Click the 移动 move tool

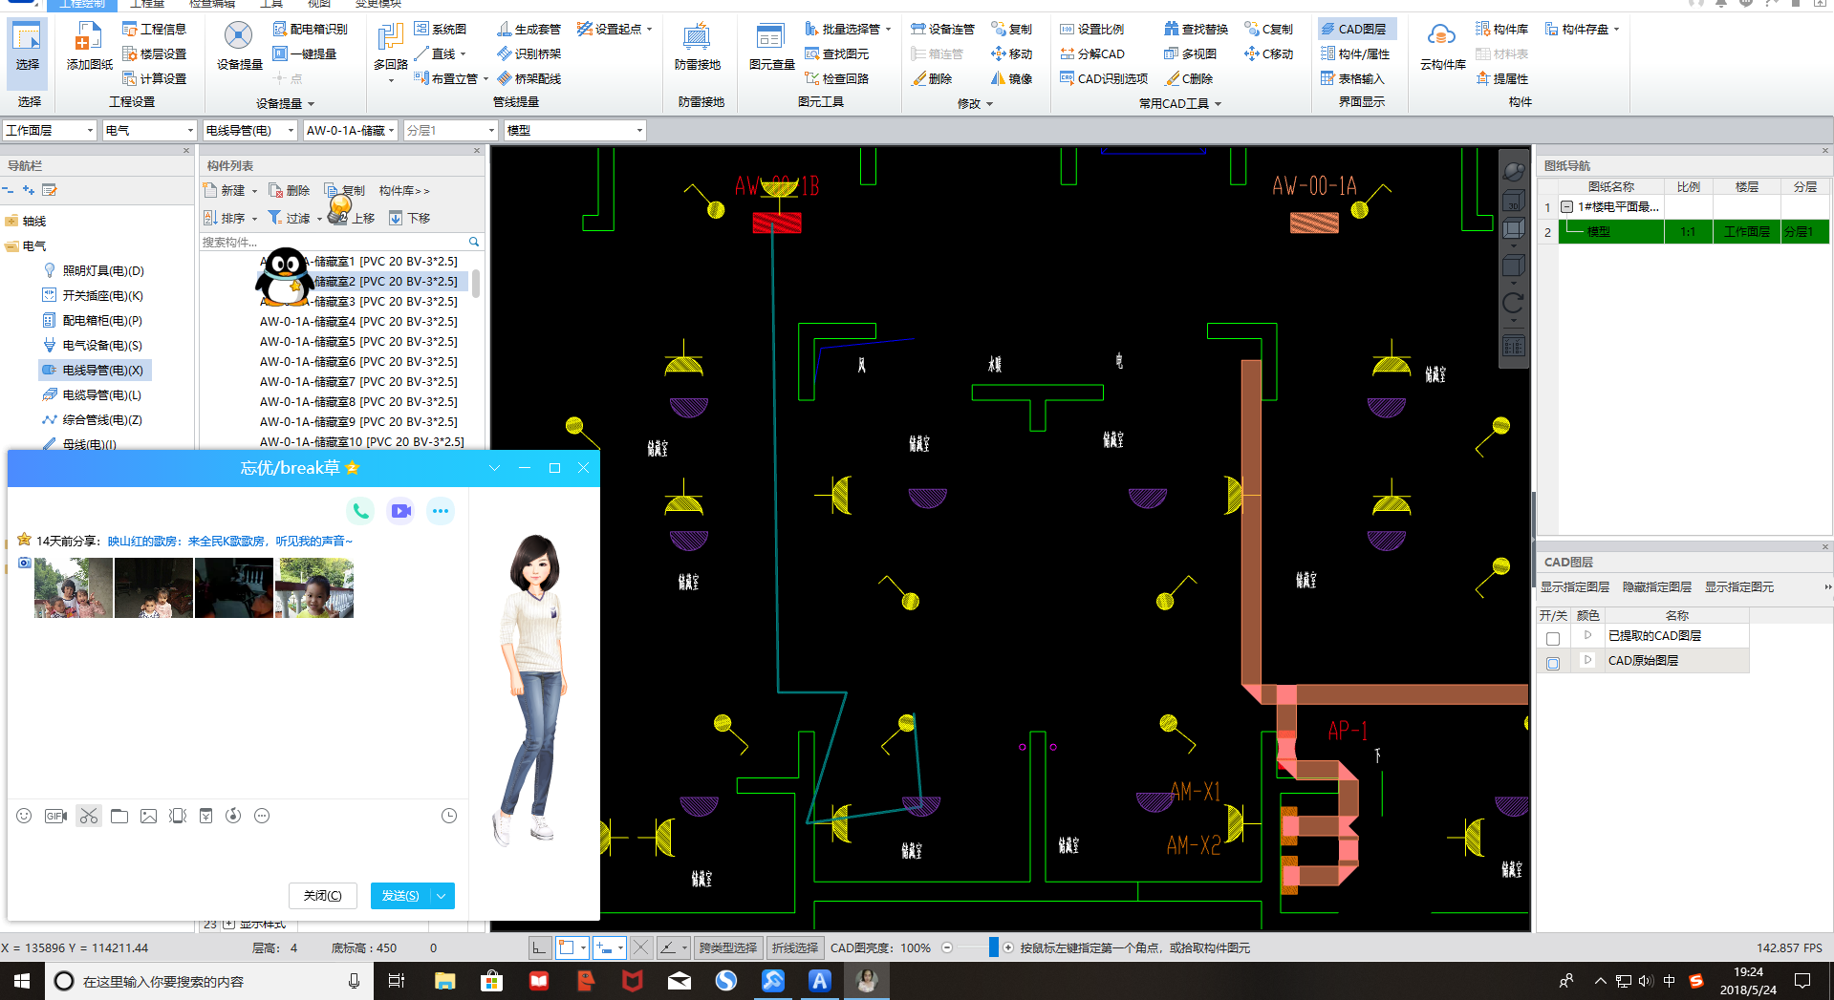[x=1011, y=54]
